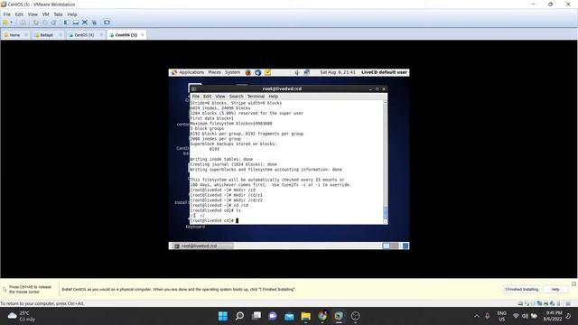Click I Finished Installing button

[x=521, y=289]
